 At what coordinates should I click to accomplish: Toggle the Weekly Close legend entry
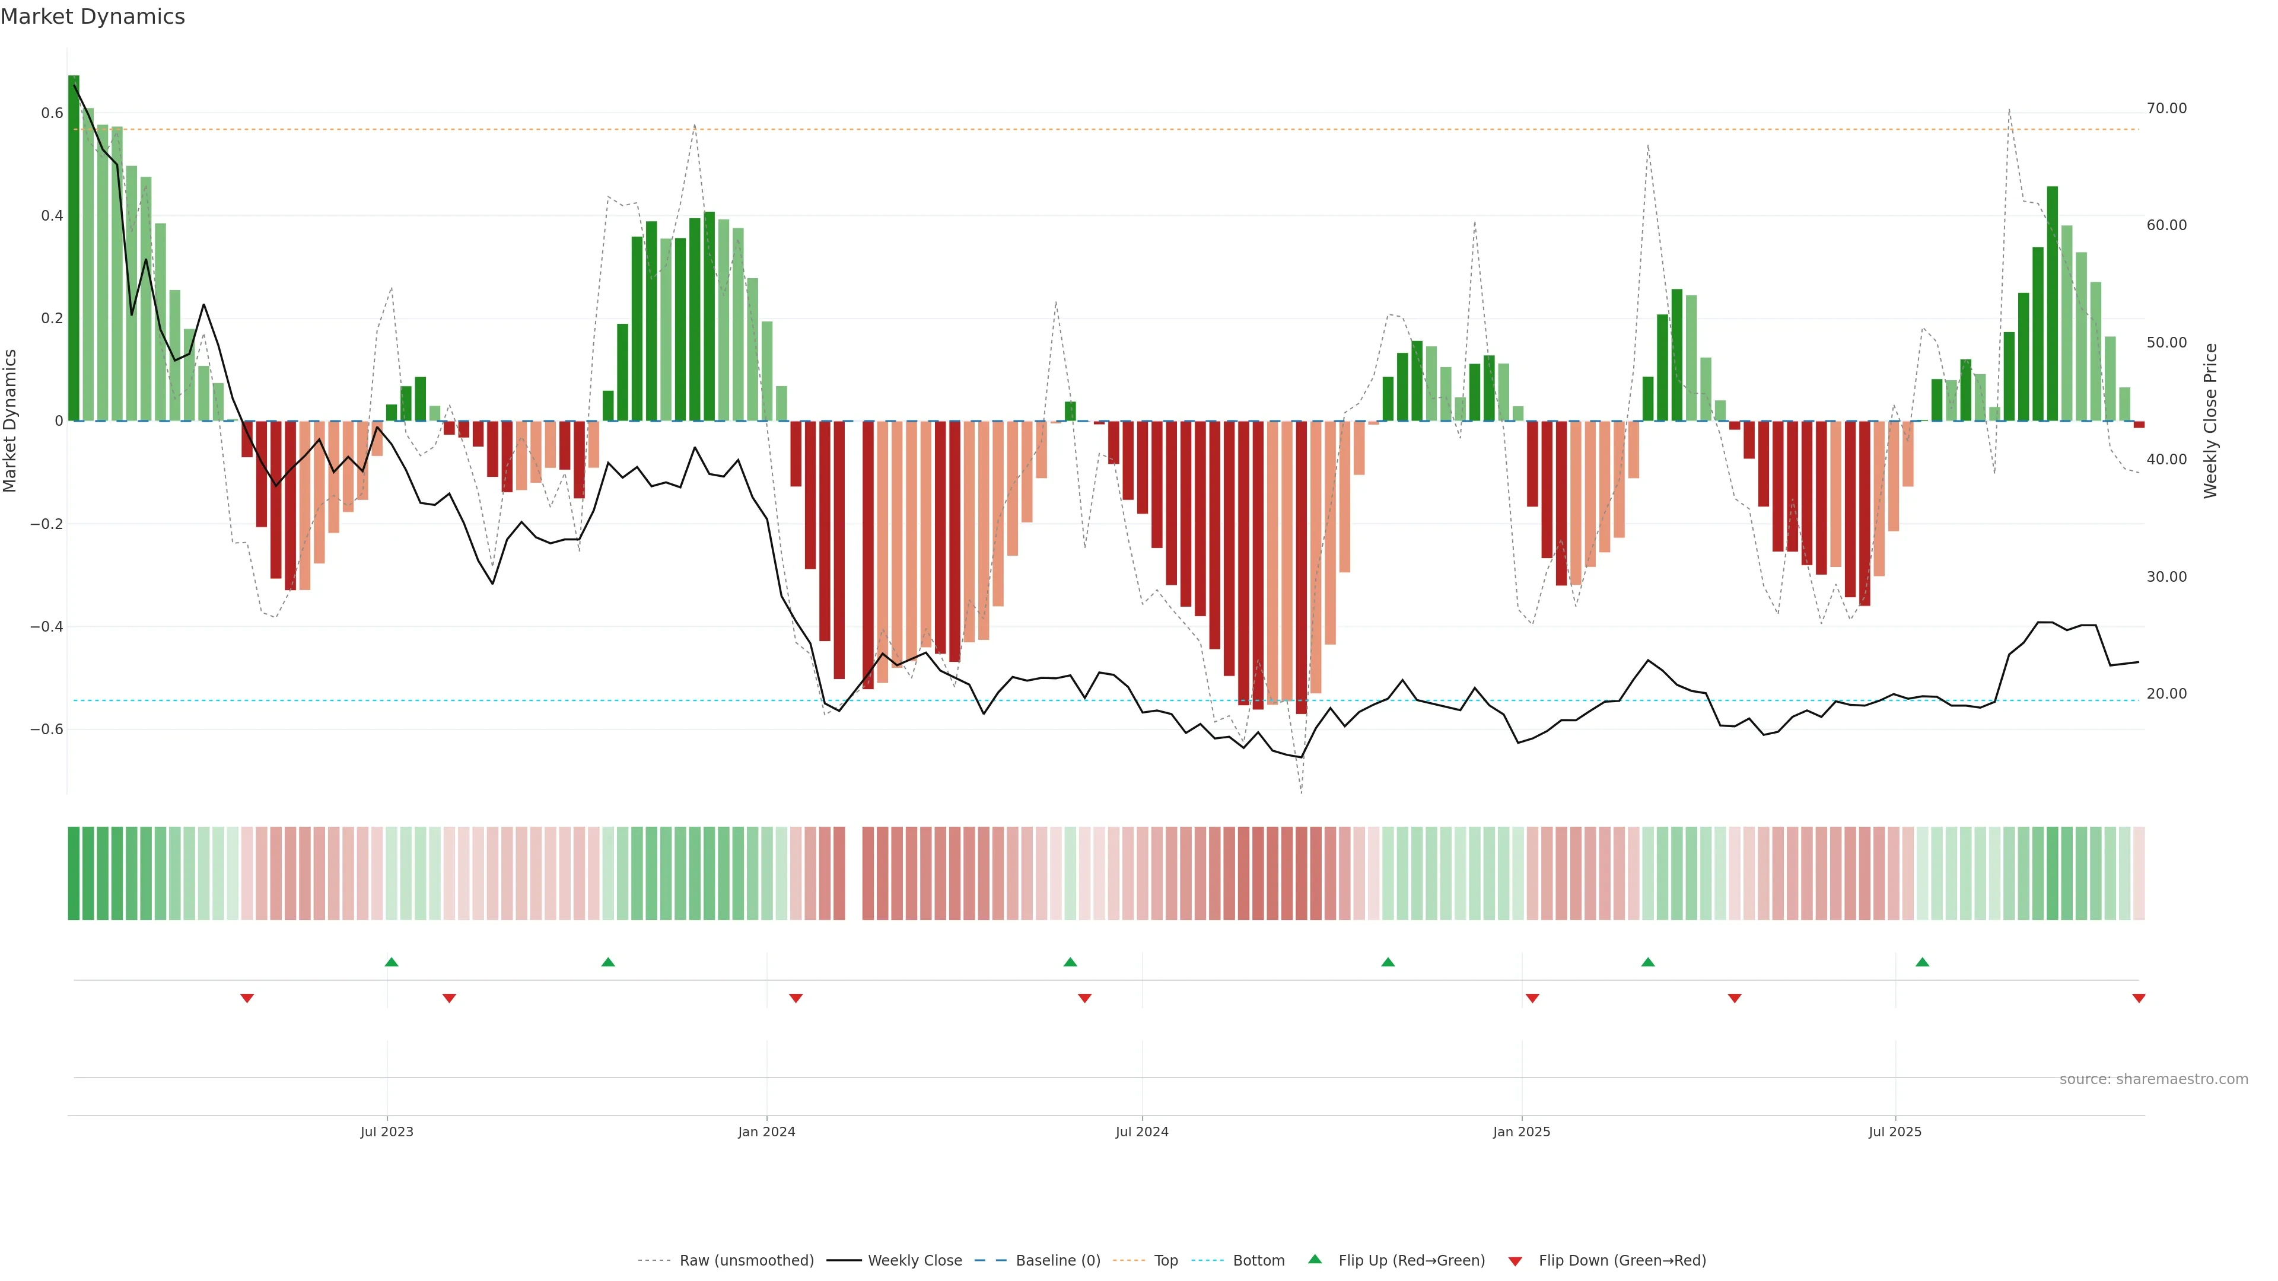[x=914, y=1261]
